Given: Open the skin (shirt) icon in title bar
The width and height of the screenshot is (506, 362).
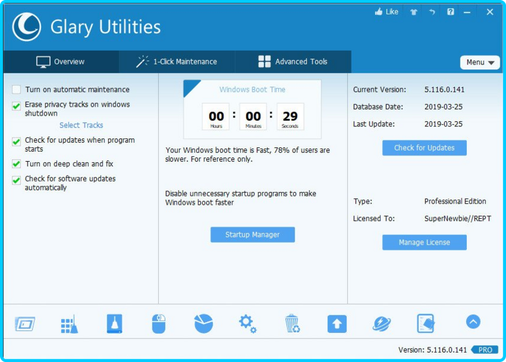Looking at the screenshot, I should (414, 12).
